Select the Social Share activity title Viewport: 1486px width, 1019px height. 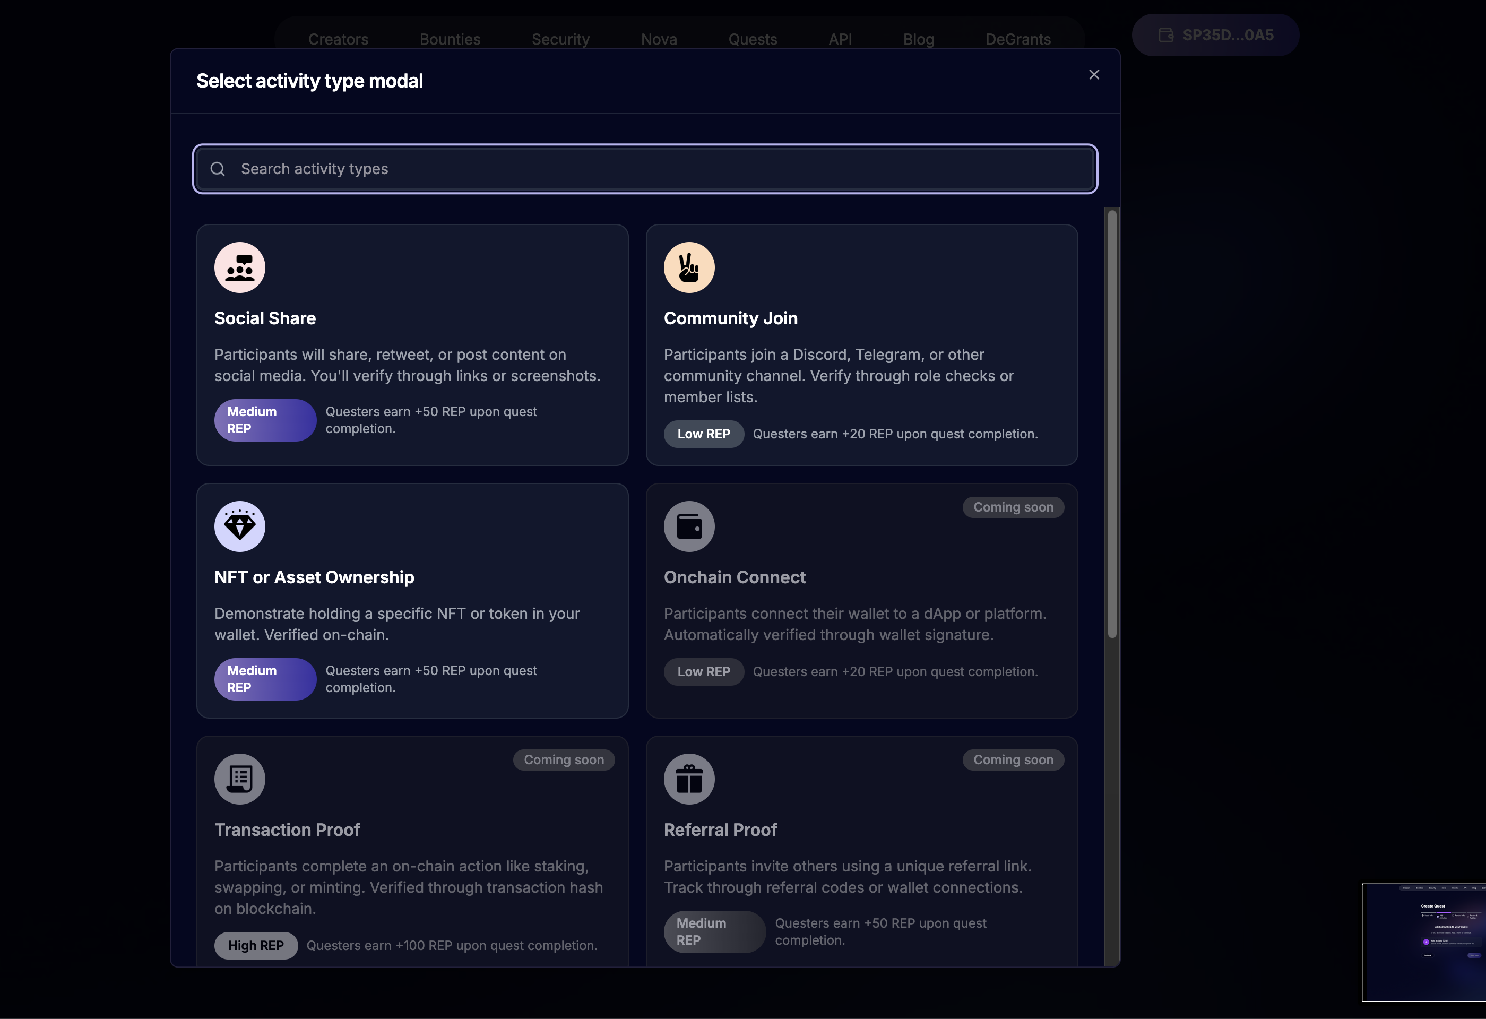[265, 318]
